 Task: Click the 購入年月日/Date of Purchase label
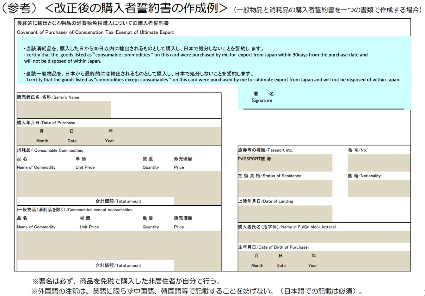pyautogui.click(x=46, y=123)
